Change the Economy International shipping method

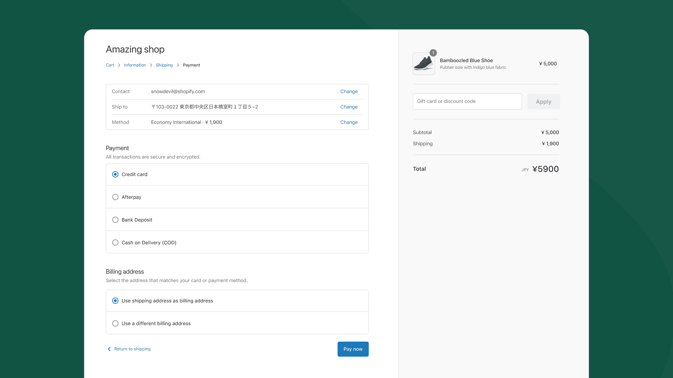(x=349, y=122)
